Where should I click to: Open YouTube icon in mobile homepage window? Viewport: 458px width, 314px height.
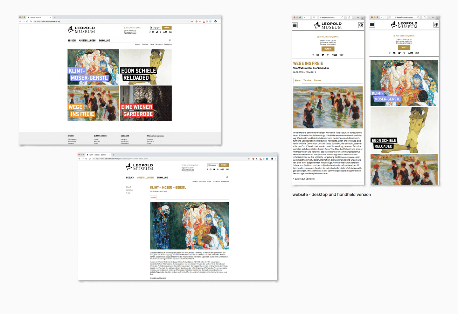(x=410, y=53)
